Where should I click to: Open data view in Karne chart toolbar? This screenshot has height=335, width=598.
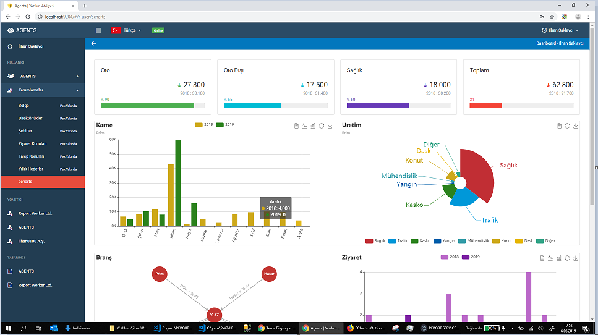[297, 125]
